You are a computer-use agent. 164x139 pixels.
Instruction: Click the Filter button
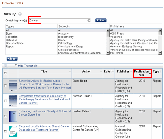(x=101, y=20)
